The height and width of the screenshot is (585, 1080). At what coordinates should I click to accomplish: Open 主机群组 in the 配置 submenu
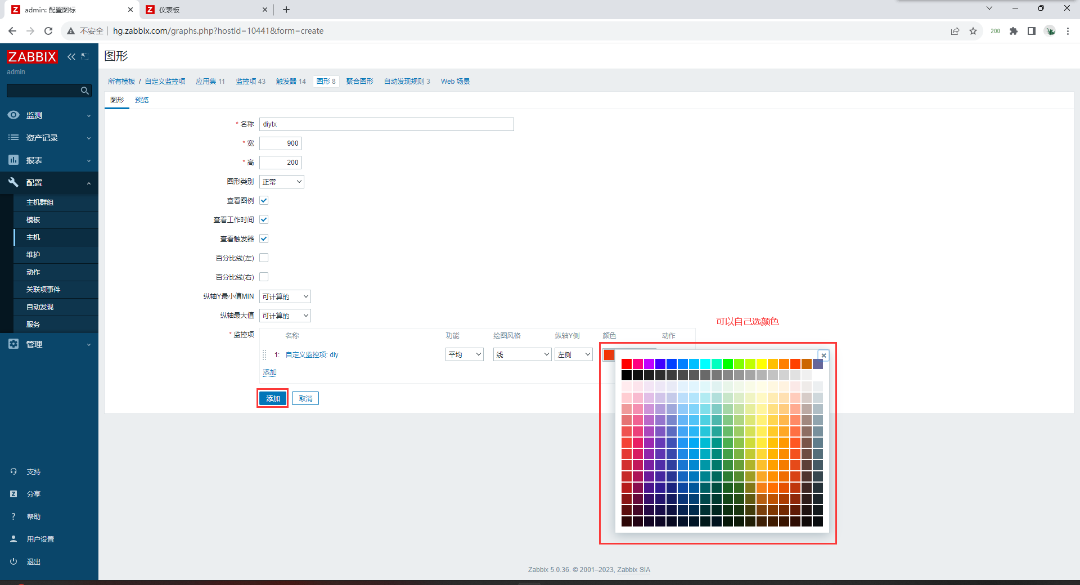coord(56,202)
